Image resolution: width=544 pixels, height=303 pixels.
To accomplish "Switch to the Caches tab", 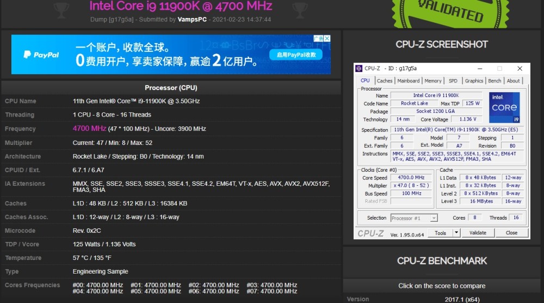I will pyautogui.click(x=385, y=81).
